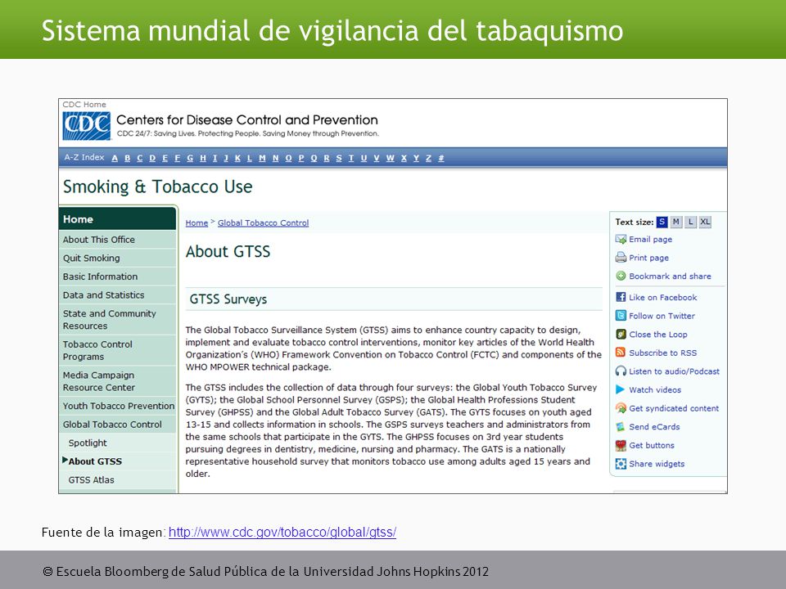
Task: Click the Facebook icon
Action: [x=621, y=297]
